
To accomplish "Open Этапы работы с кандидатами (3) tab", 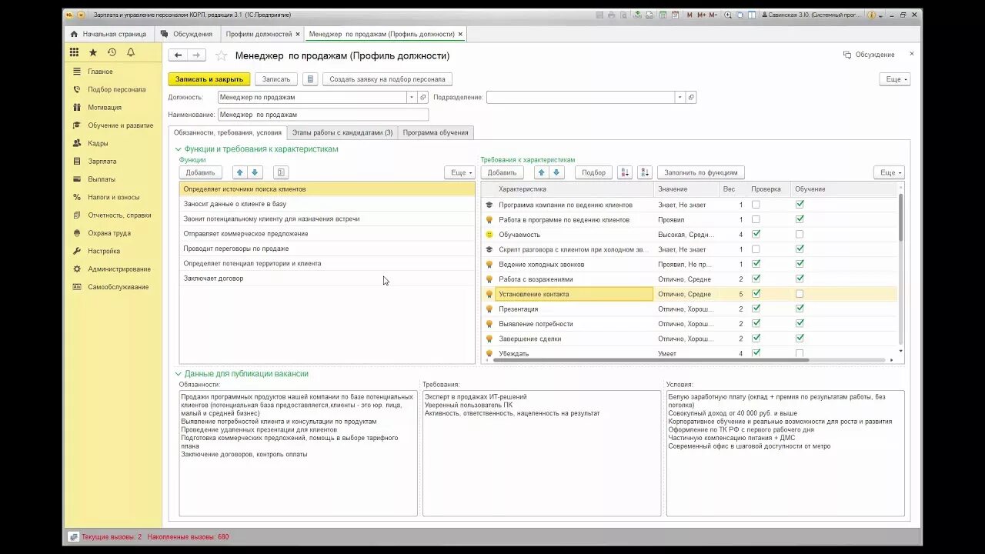I will tap(342, 132).
